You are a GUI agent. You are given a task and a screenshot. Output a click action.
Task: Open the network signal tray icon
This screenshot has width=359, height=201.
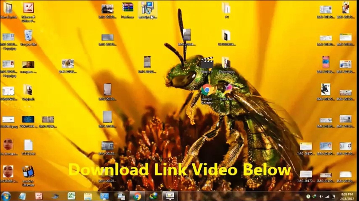pyautogui.click(x=327, y=197)
